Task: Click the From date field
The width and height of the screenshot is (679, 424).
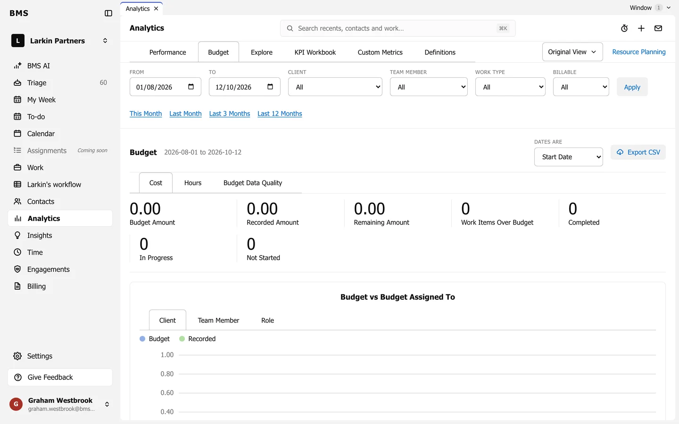Action: [166, 87]
